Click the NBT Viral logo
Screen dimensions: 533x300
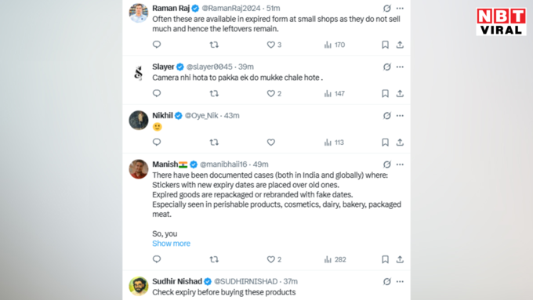click(501, 22)
